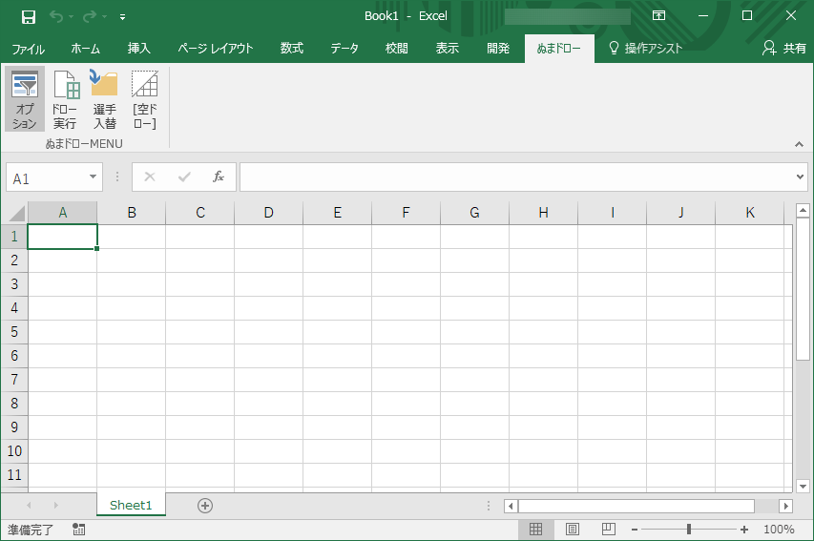
Task: Click the insert function fx icon
Action: [x=219, y=177]
